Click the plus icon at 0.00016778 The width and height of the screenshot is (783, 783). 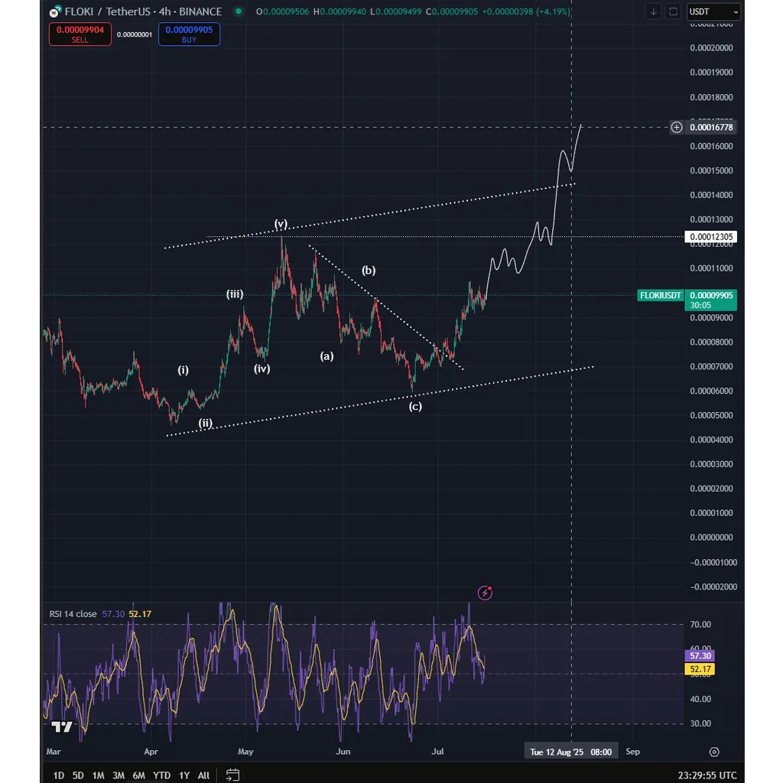click(x=677, y=128)
